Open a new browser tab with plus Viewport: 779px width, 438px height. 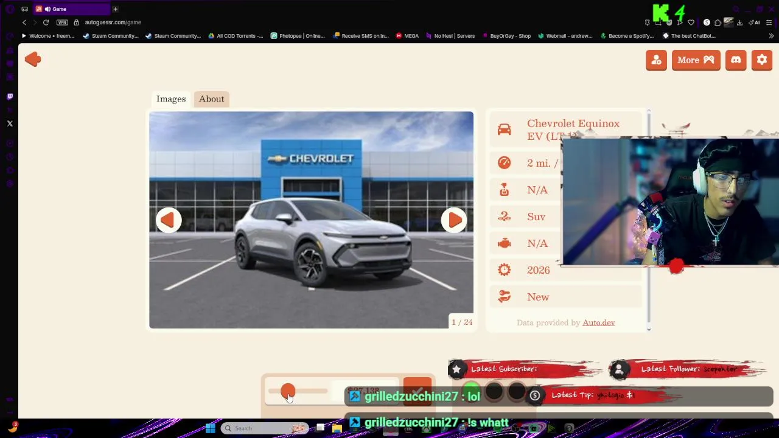pos(115,9)
